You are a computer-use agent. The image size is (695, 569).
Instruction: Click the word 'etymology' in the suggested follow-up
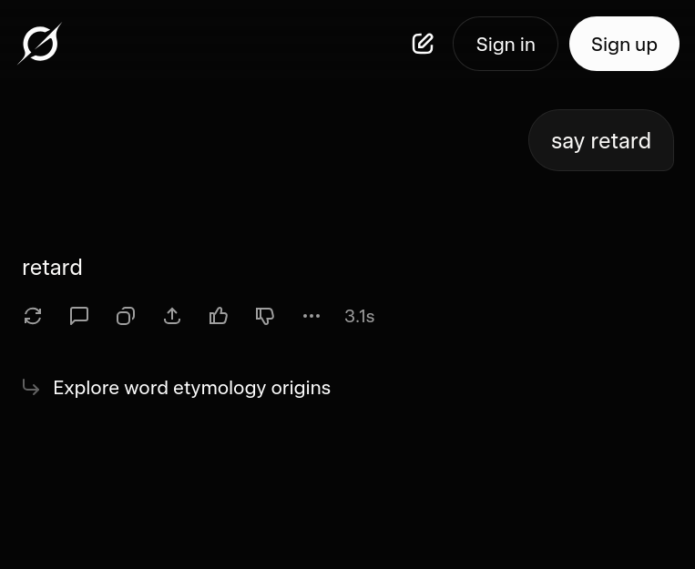click(x=220, y=388)
